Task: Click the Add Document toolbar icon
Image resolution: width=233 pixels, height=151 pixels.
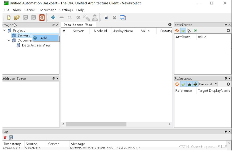Action: point(106,18)
